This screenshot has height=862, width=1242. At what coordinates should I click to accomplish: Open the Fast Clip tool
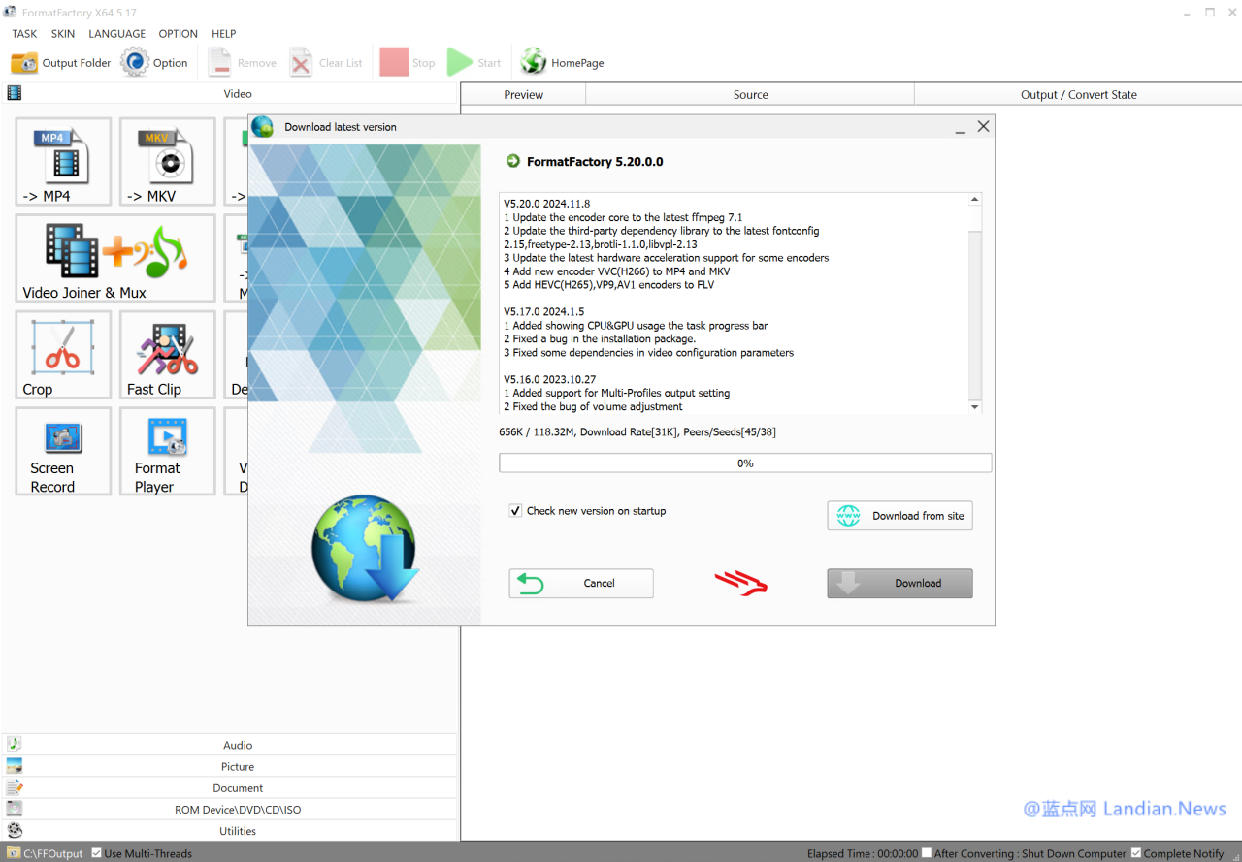pyautogui.click(x=167, y=355)
